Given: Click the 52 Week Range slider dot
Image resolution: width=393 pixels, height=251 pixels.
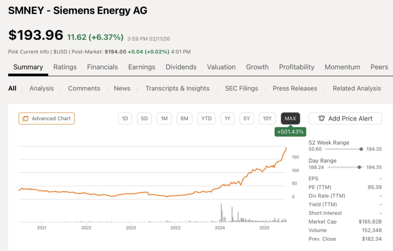Looking at the screenshot, I should pos(361,149).
